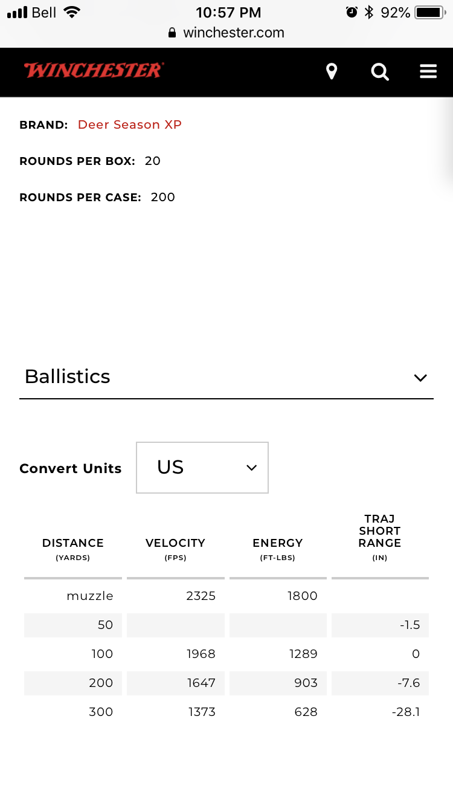Click the Distance column header
Image resolution: width=453 pixels, height=806 pixels.
[x=73, y=549]
